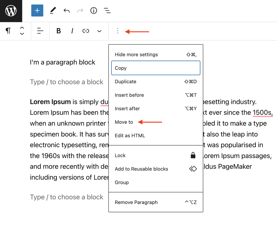Viewport: 277px width, 225px height.
Task: Select the editing mode pen tool
Action: pos(53,11)
